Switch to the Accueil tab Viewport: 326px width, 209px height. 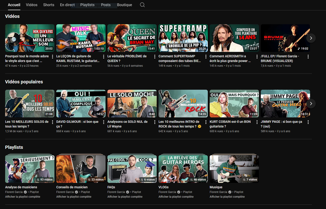tap(14, 5)
